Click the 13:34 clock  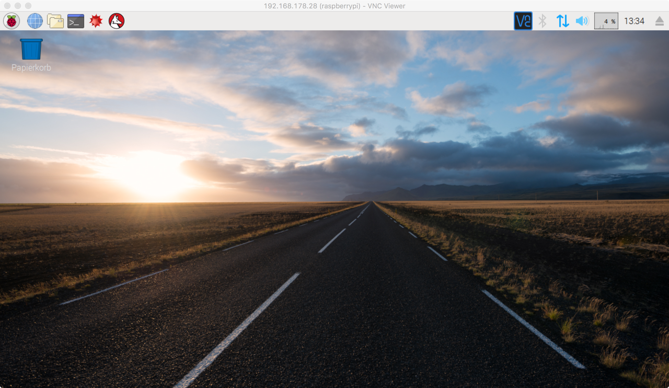634,21
